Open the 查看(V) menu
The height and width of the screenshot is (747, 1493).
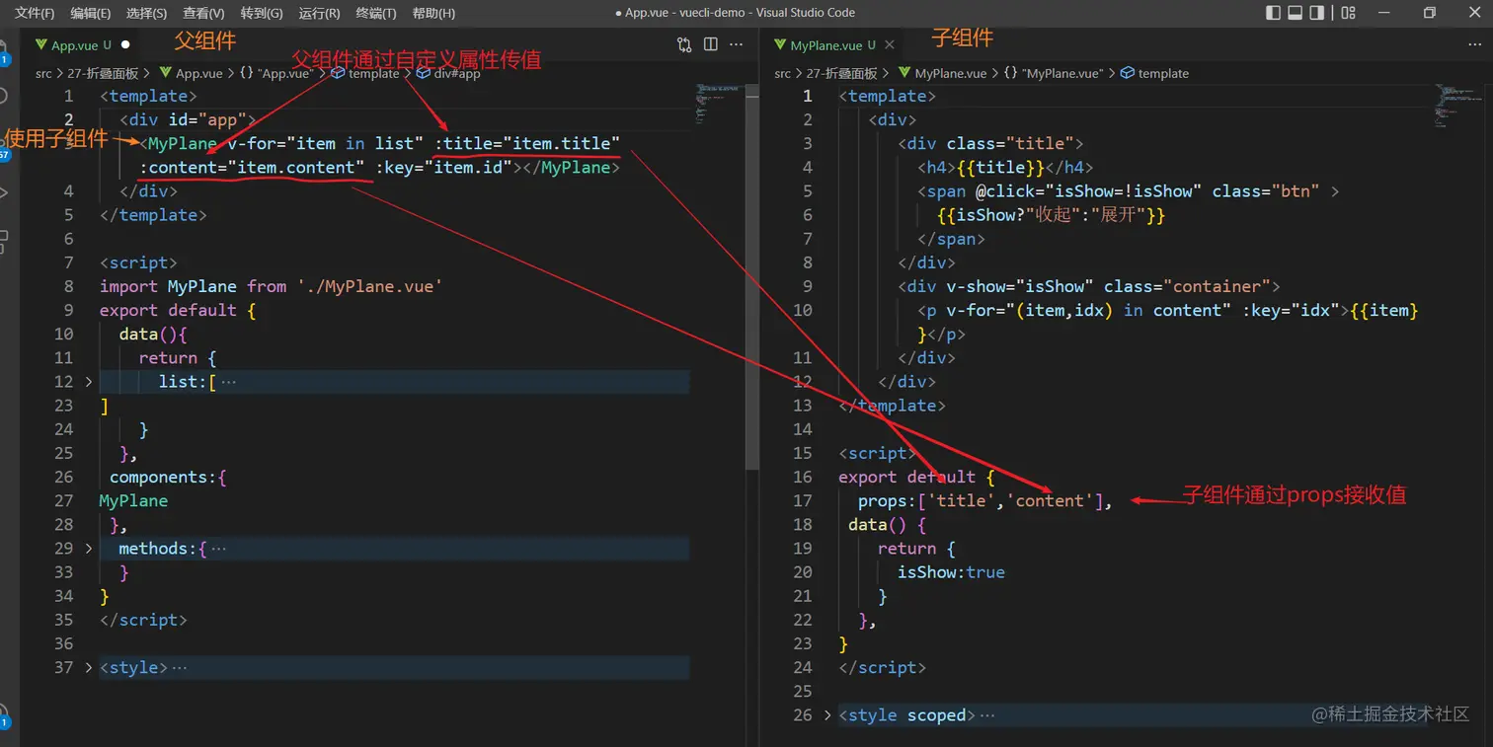(203, 13)
